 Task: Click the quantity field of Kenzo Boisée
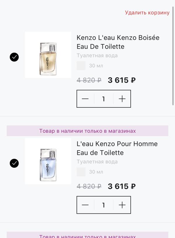pyautogui.click(x=104, y=99)
